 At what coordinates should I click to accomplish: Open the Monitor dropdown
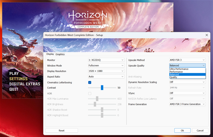[x=106, y=60]
